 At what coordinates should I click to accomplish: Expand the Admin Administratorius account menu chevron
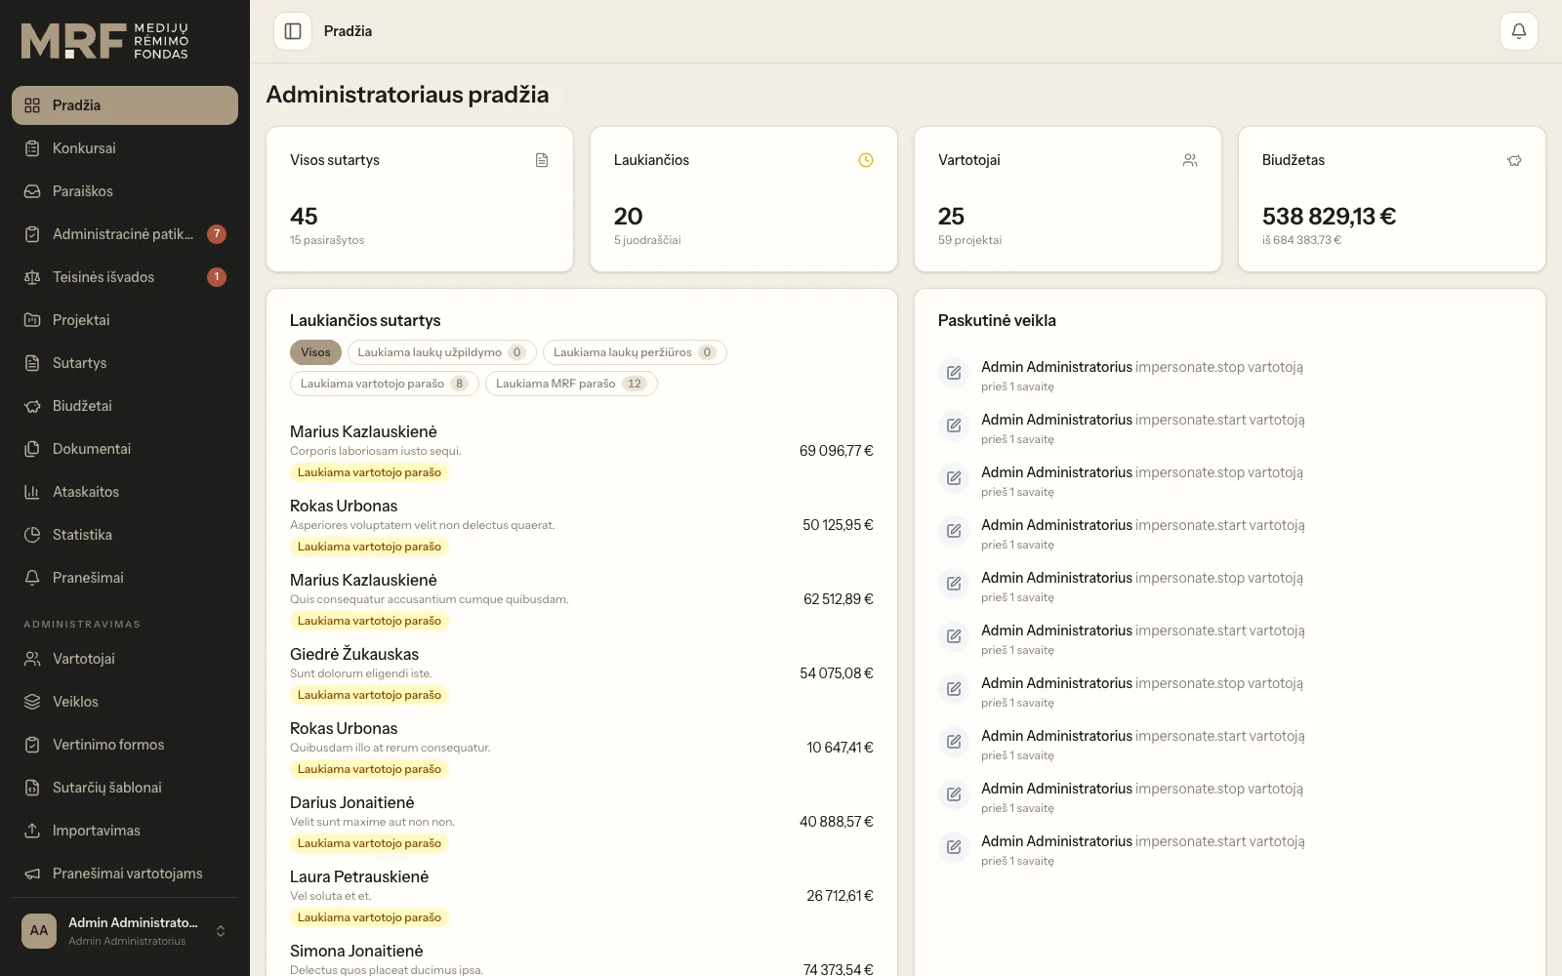click(221, 931)
